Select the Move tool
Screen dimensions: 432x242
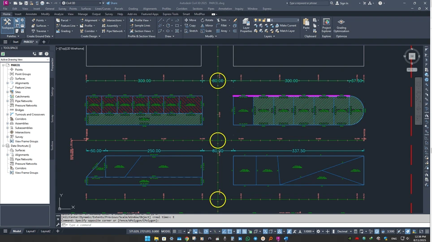[x=190, y=20]
